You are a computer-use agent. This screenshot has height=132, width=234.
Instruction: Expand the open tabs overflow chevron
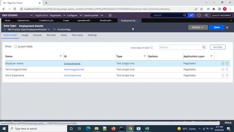click(x=231, y=21)
